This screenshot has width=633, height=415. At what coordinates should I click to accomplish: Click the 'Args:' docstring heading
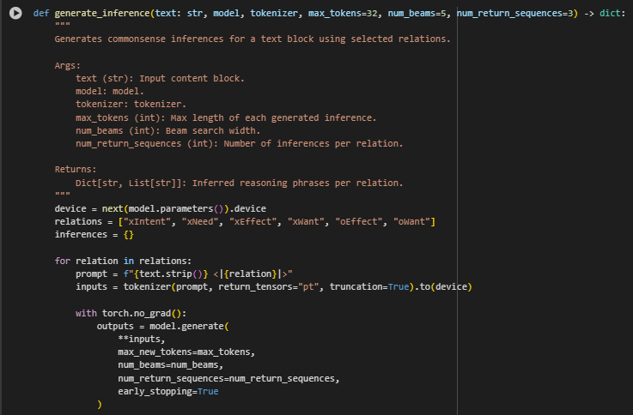pyautogui.click(x=67, y=66)
